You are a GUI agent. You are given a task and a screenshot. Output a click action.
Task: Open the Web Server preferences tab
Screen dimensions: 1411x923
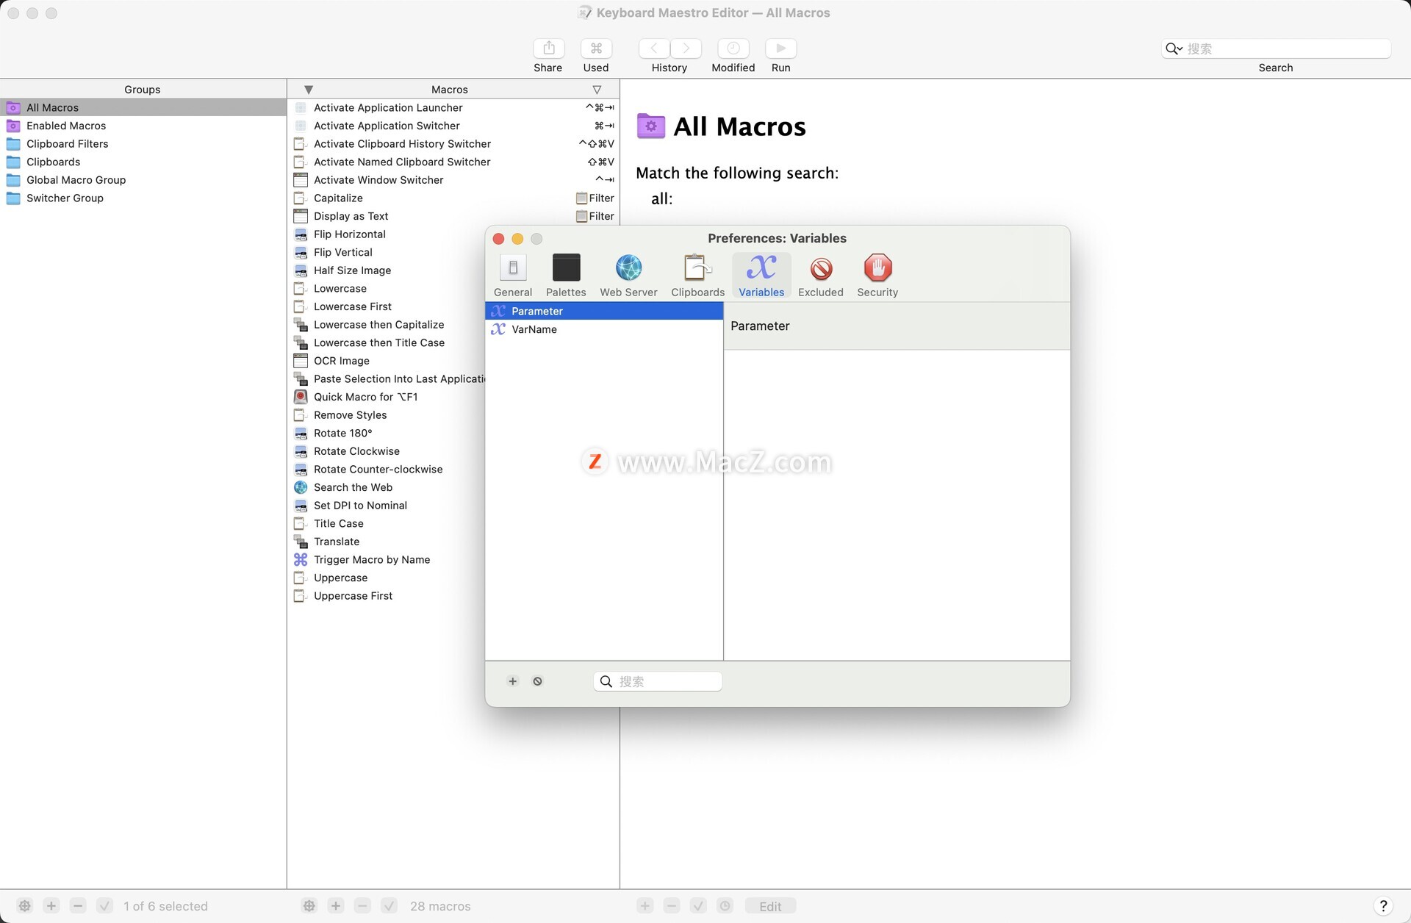pyautogui.click(x=628, y=276)
